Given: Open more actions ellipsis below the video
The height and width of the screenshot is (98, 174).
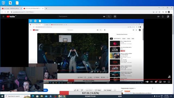Looking at the screenshot, I should (115, 90).
